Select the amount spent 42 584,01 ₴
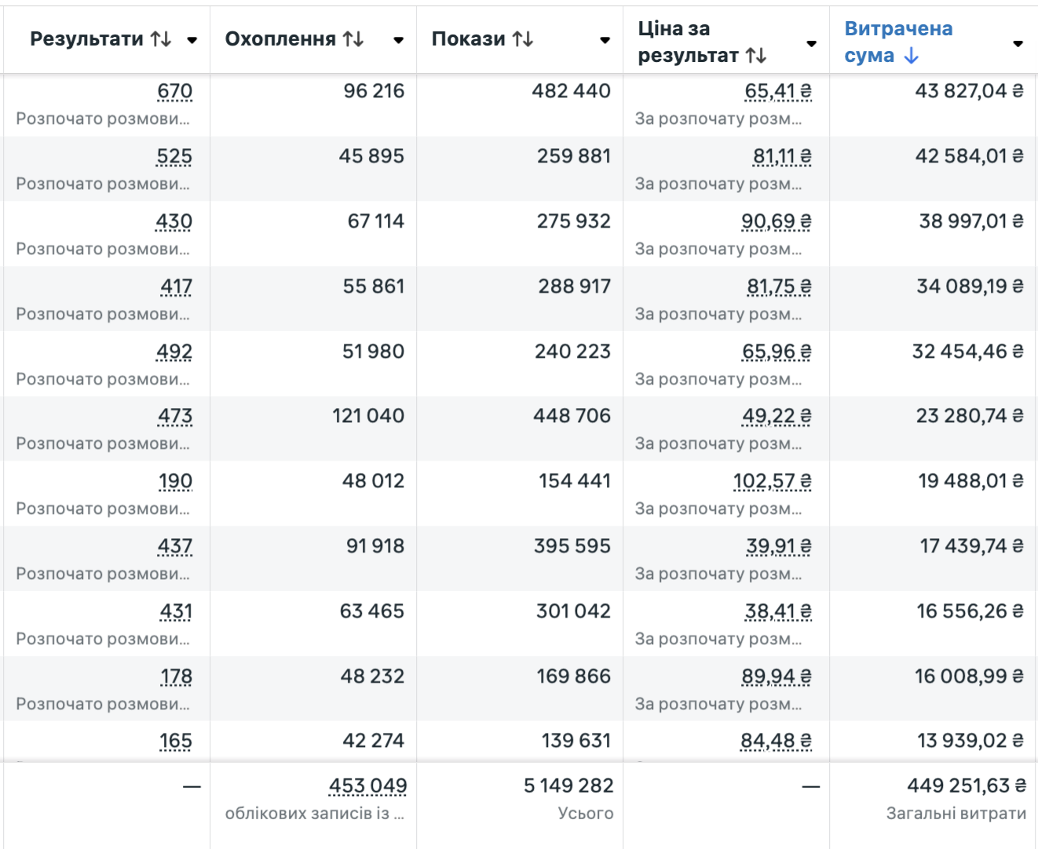 pos(970,156)
